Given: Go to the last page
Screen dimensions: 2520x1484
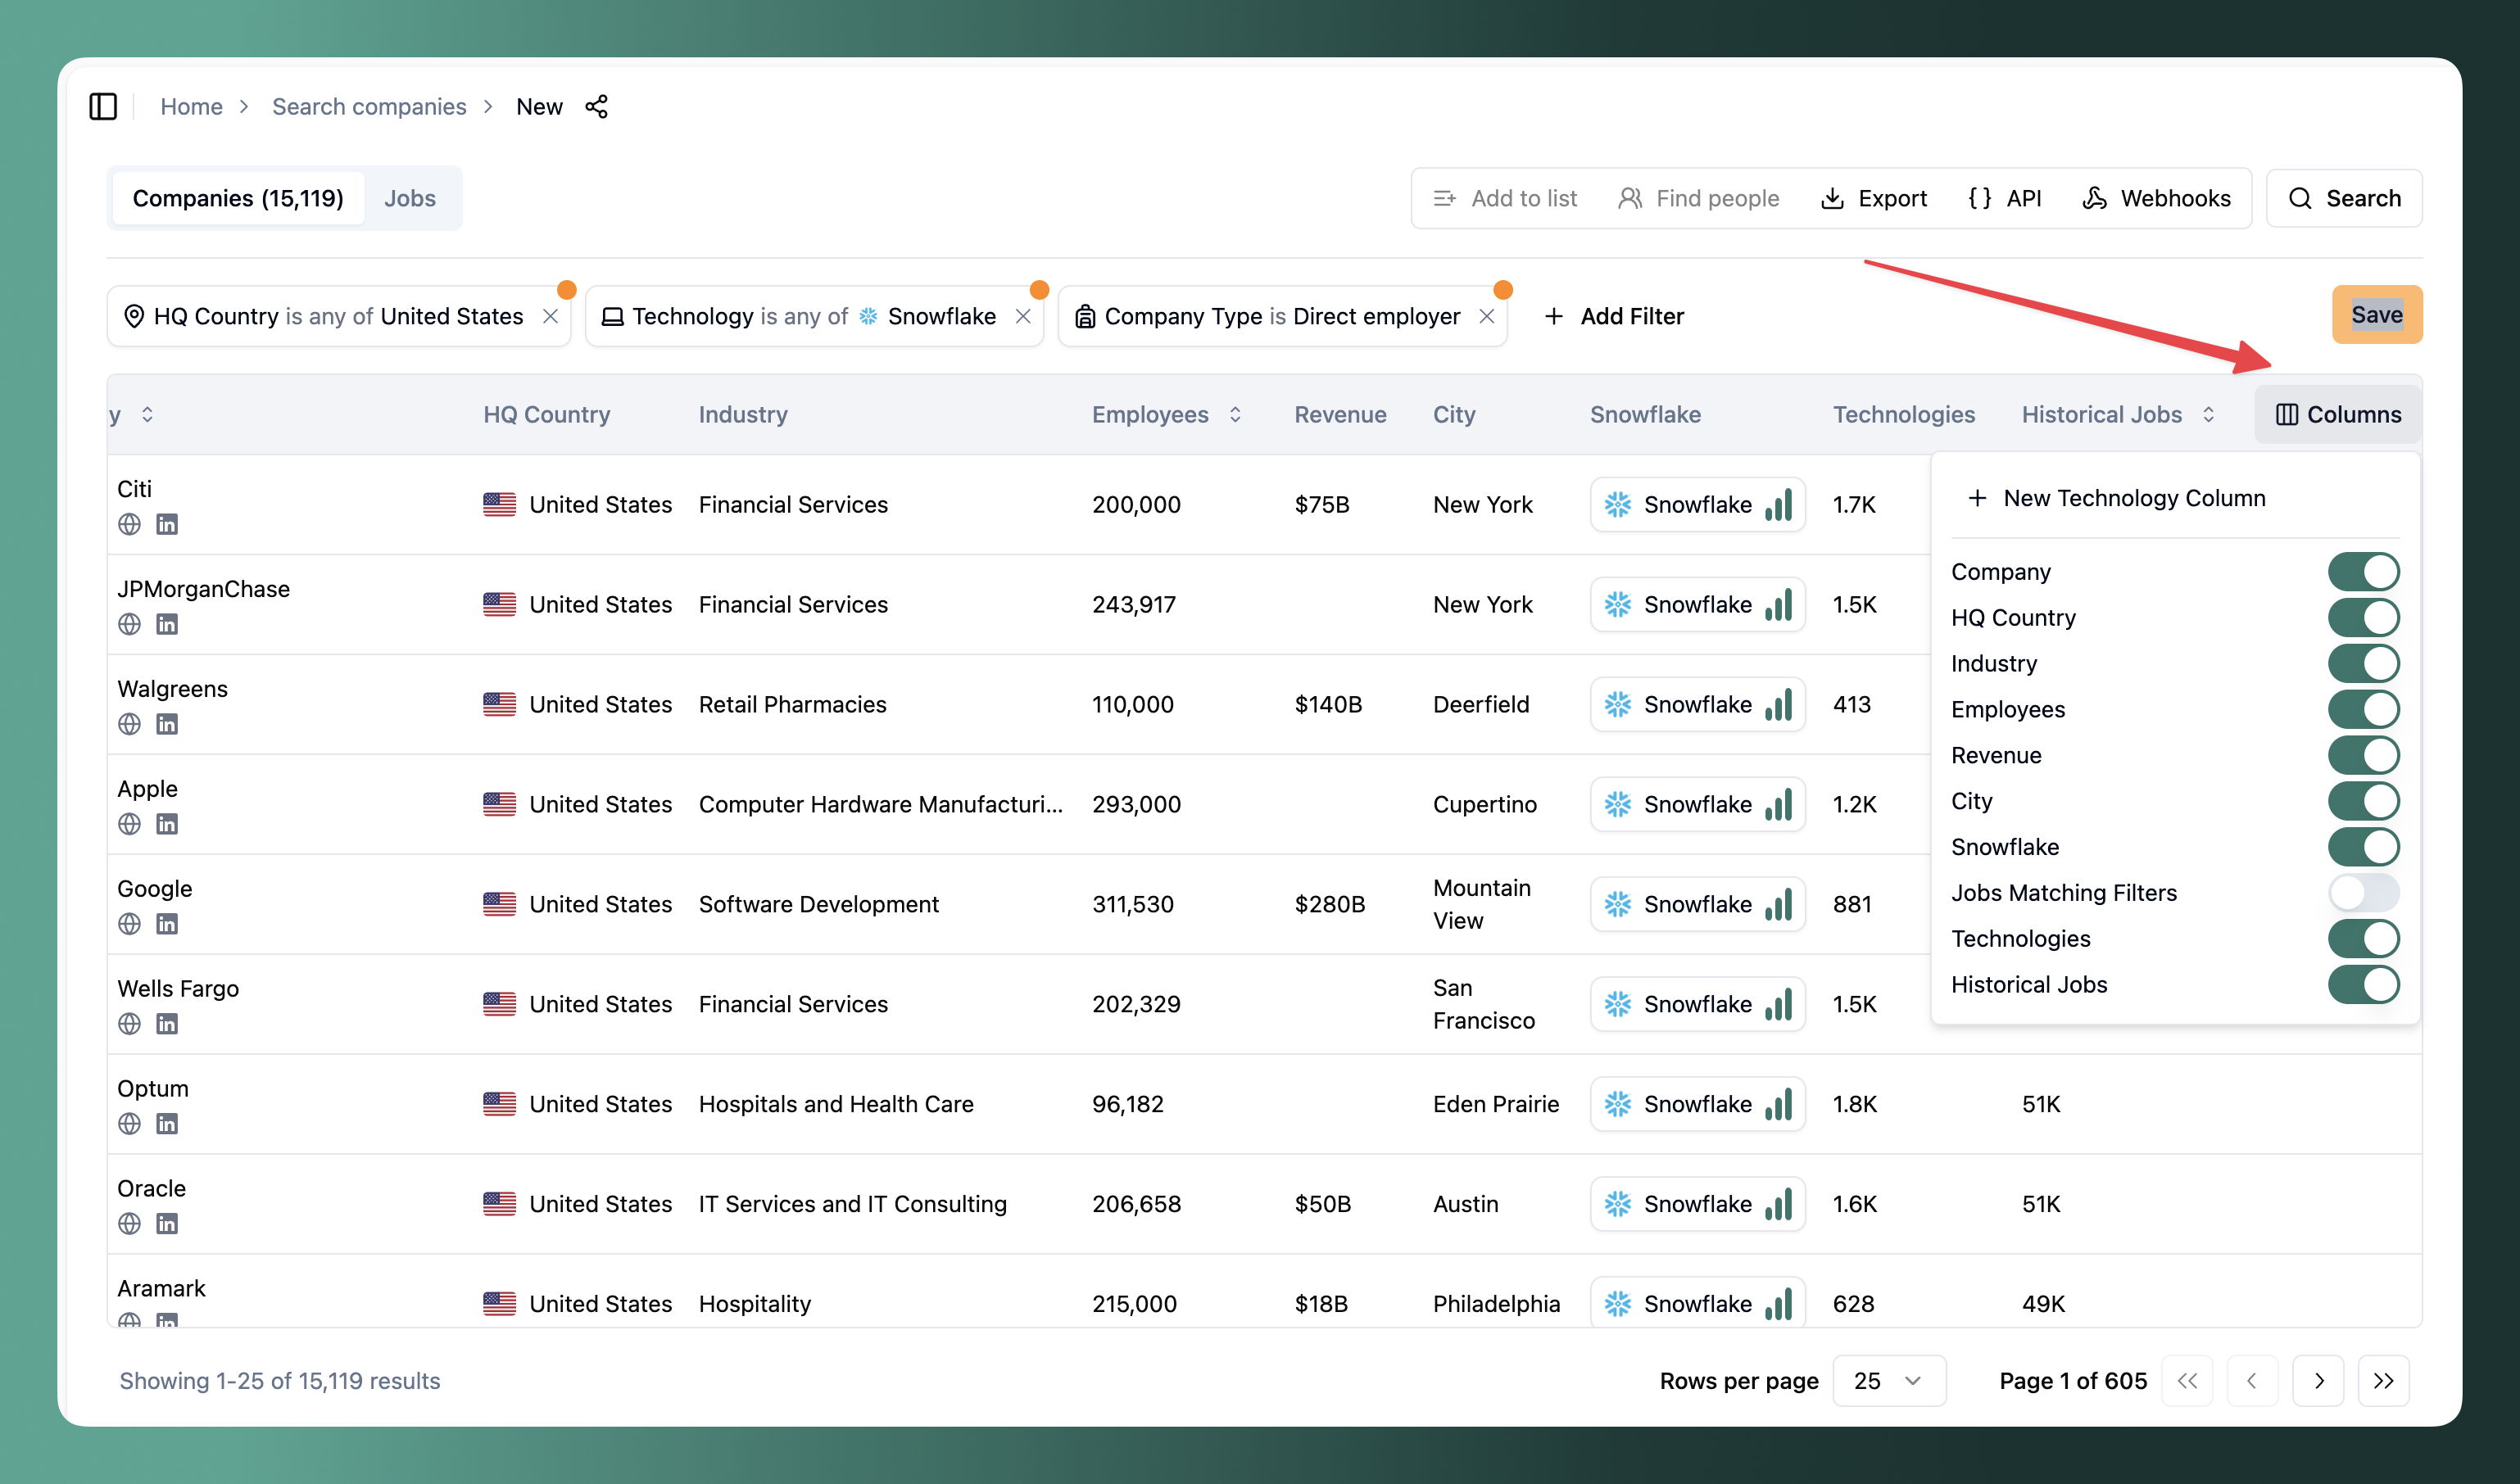Looking at the screenshot, I should 2383,1381.
